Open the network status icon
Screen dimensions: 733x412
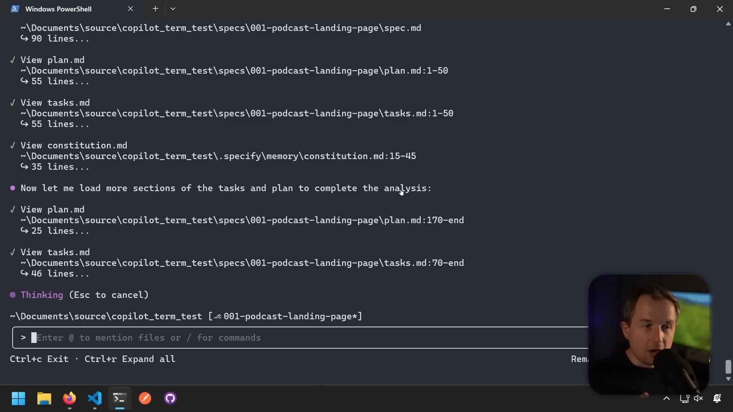(685, 399)
